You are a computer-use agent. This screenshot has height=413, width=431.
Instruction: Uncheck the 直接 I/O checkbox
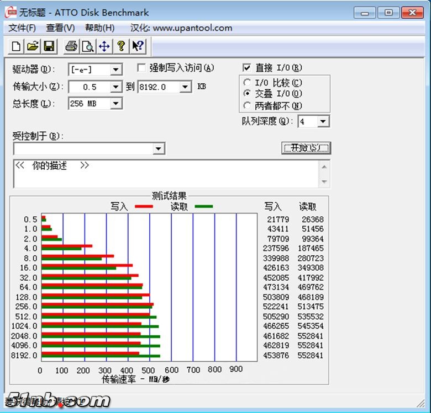coord(247,68)
